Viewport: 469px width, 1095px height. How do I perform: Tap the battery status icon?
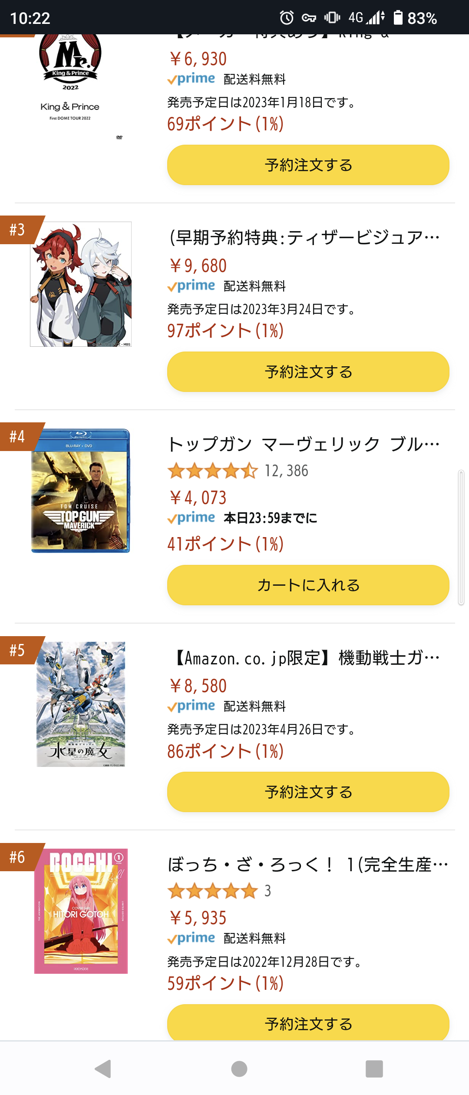click(x=398, y=18)
